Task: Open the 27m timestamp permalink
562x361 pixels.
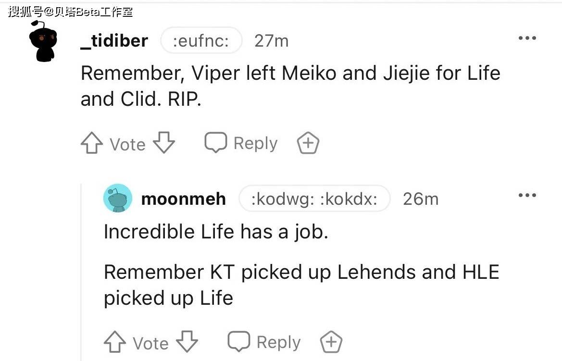Action: click(x=271, y=41)
